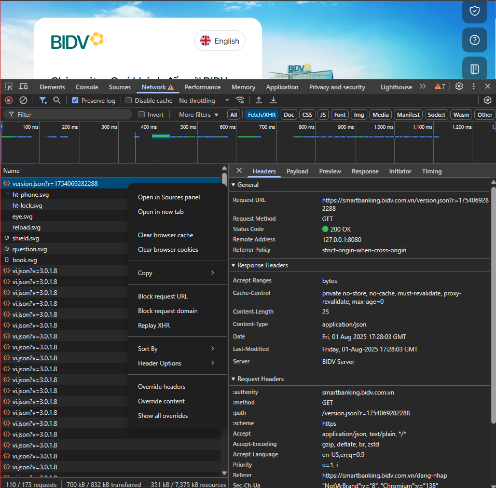Collapse the Response Headers section

[x=259, y=265]
